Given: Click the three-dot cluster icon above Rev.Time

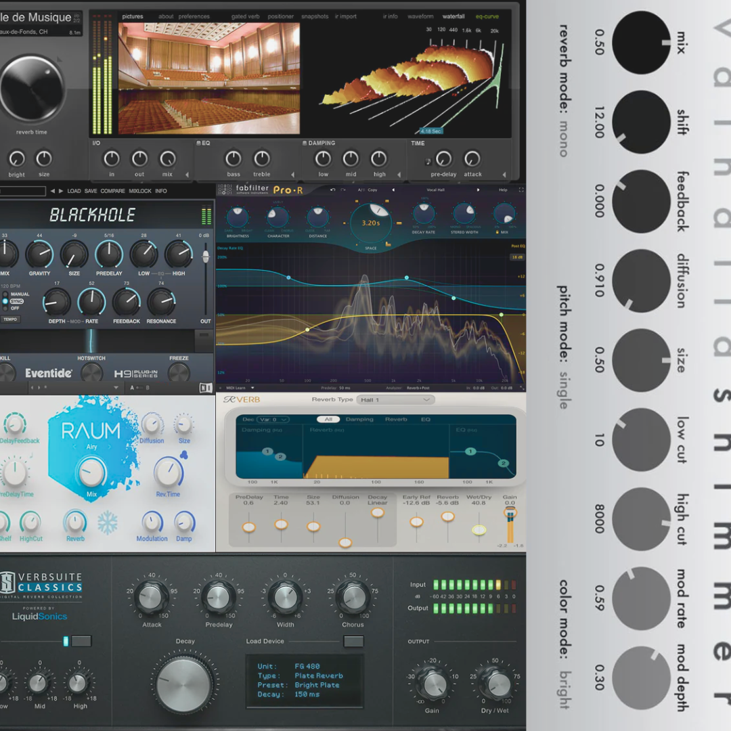Looking at the screenshot, I should tap(183, 455).
